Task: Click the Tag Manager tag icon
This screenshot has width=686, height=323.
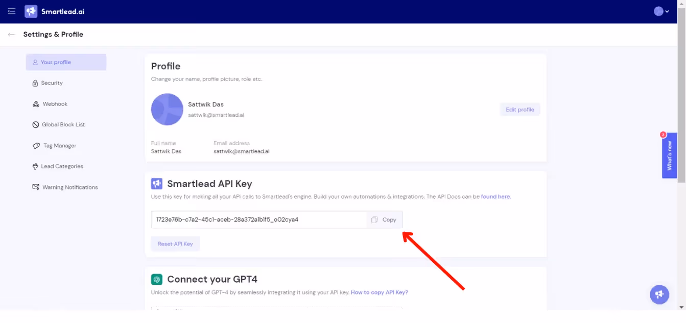Action: pyautogui.click(x=36, y=146)
